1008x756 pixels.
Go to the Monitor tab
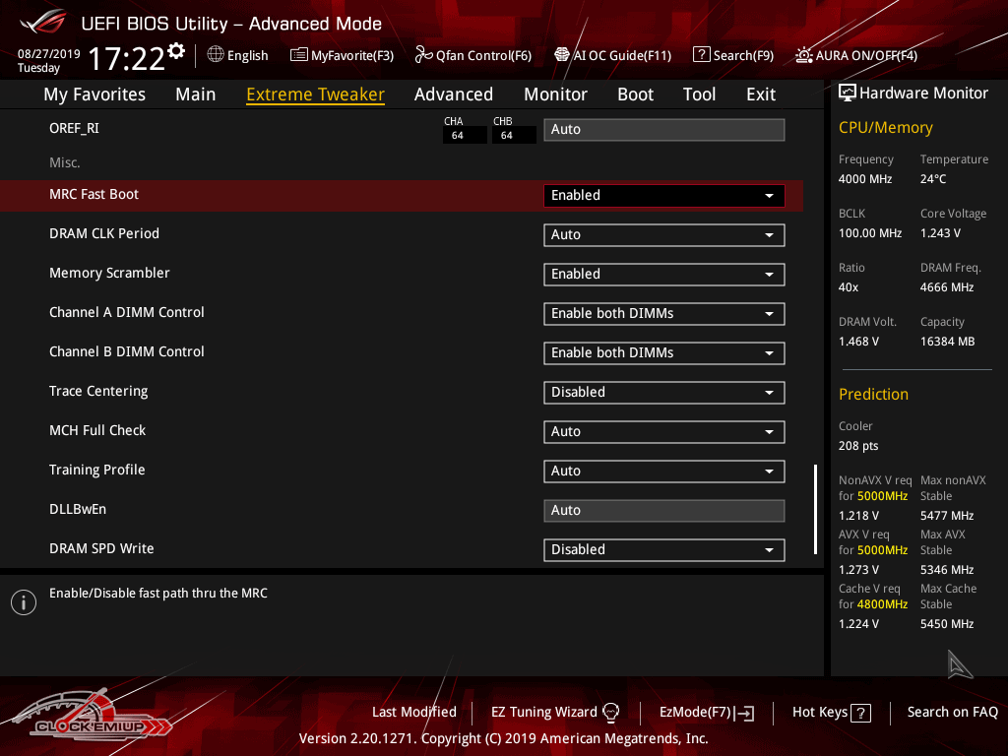[x=555, y=94]
